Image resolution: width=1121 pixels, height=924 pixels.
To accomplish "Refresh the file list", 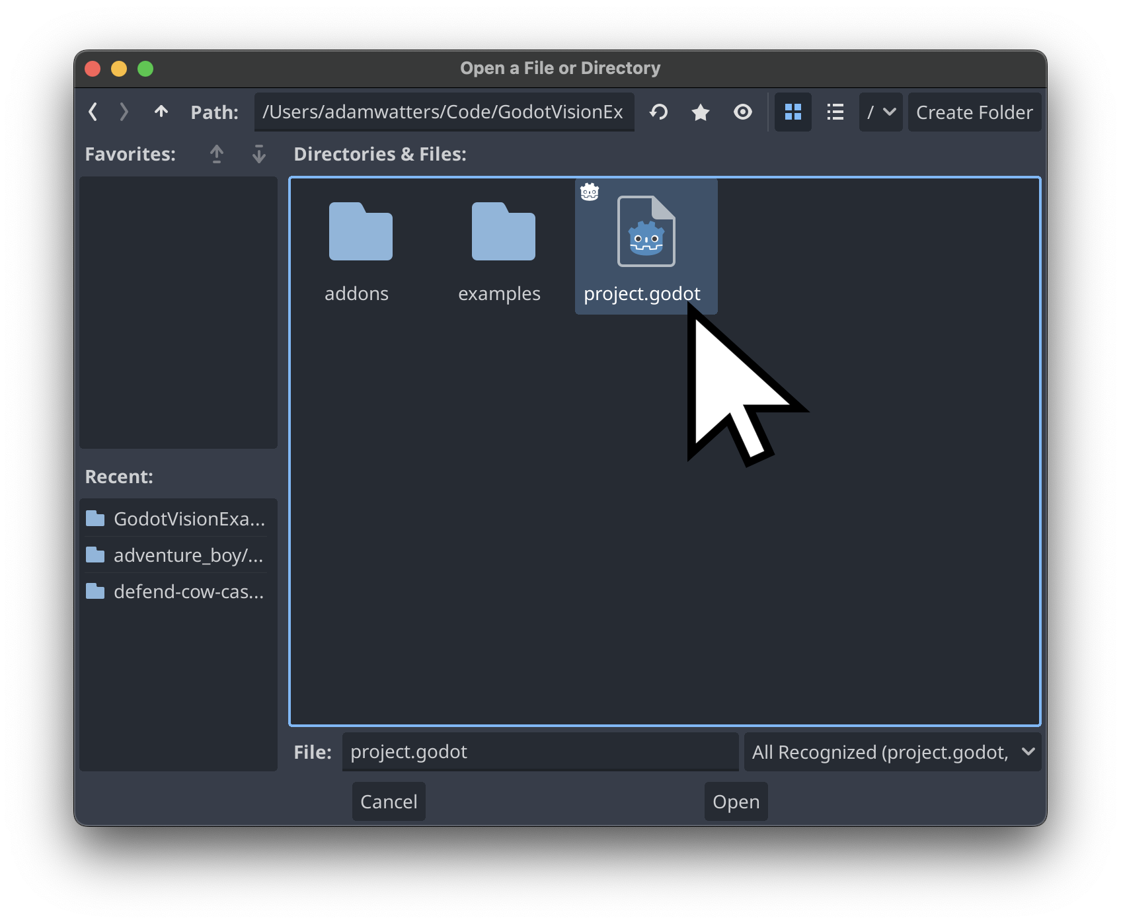I will pyautogui.click(x=658, y=112).
